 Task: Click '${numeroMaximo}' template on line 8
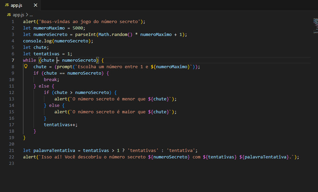tap(170, 66)
